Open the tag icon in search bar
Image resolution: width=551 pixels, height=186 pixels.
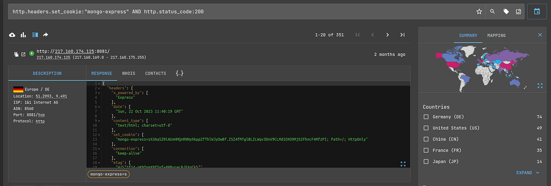tap(506, 11)
